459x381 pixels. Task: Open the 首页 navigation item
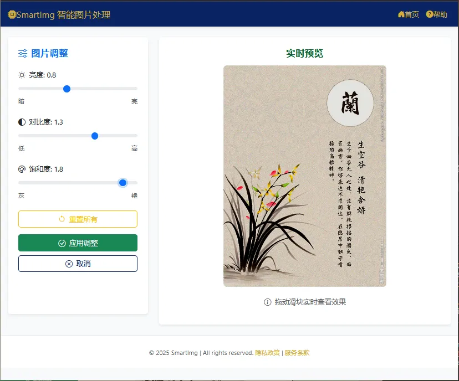[x=409, y=14]
